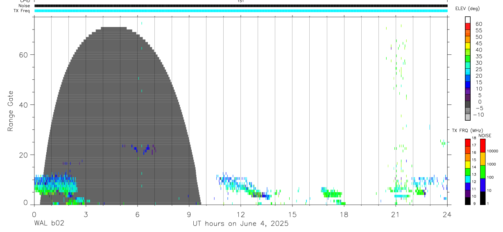
Task: Click the green 30–35 swatch in the ELEV color bar
Action: [467, 59]
